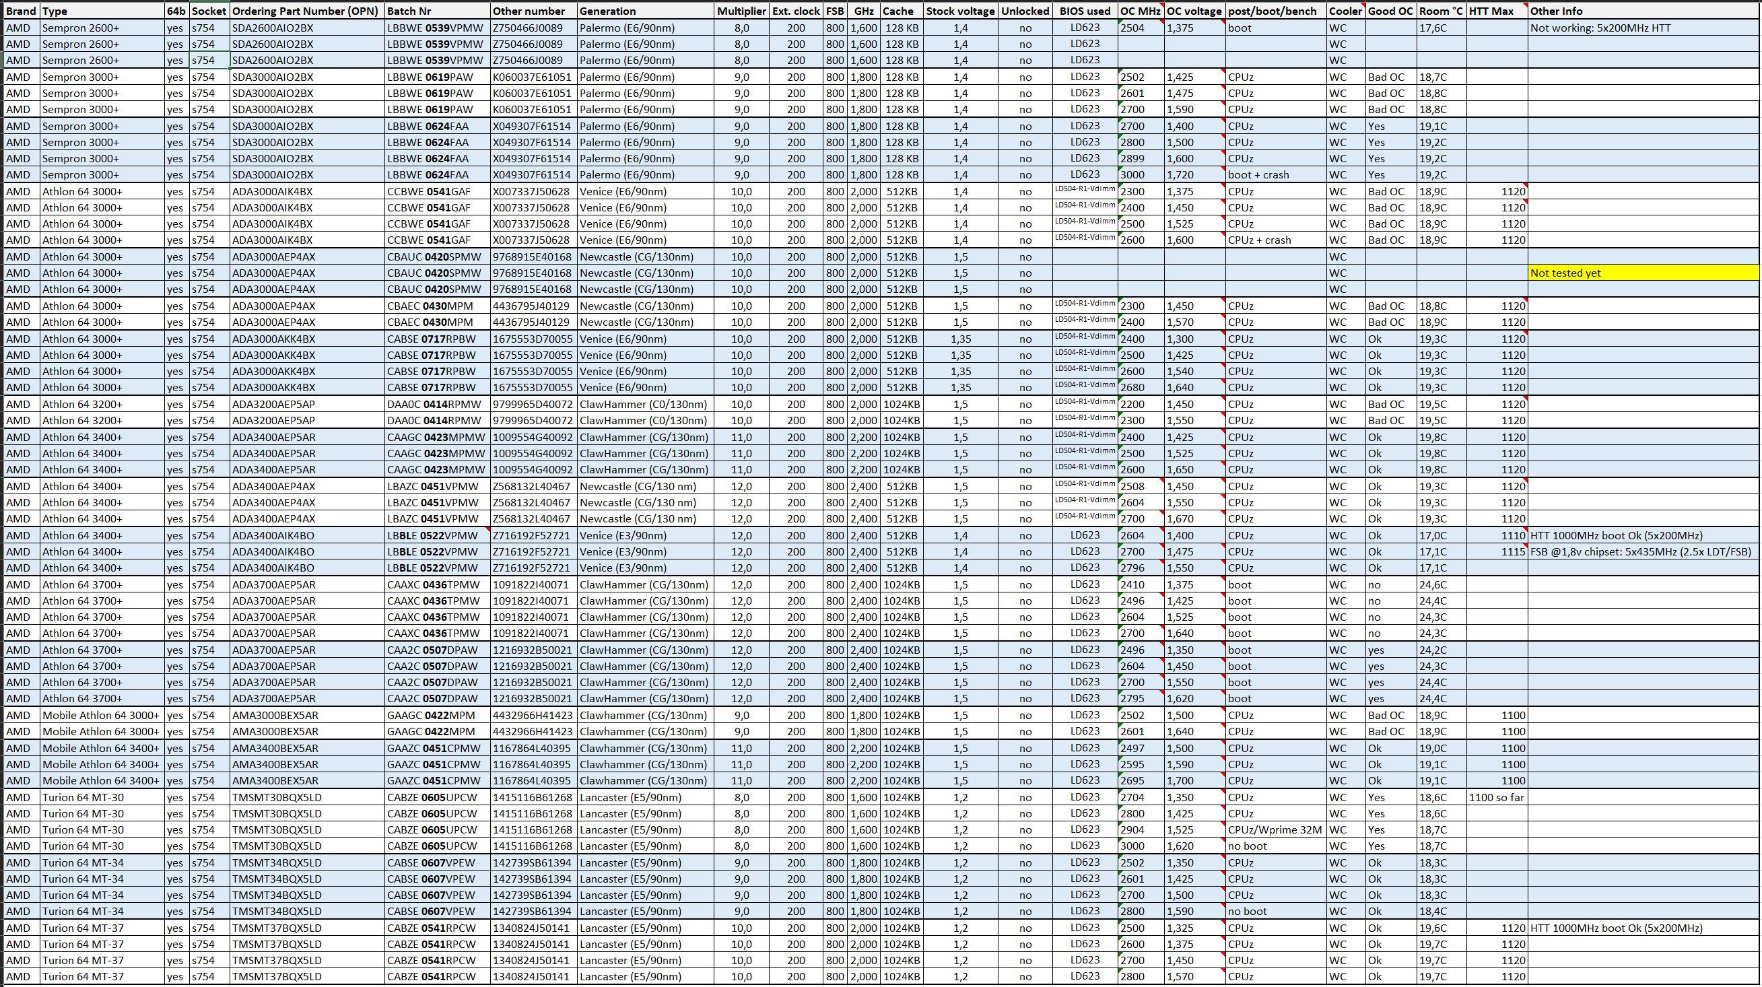
Task: Select the GHz column header
Action: click(x=863, y=11)
